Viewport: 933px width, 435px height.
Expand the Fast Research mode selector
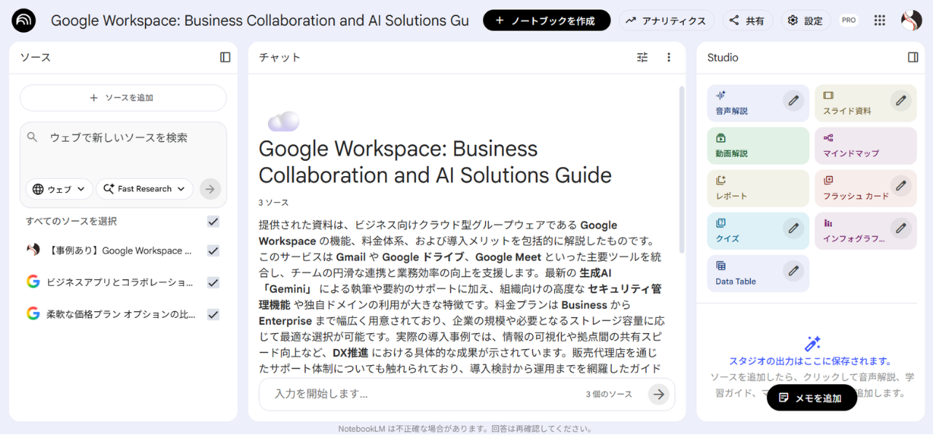coord(143,188)
